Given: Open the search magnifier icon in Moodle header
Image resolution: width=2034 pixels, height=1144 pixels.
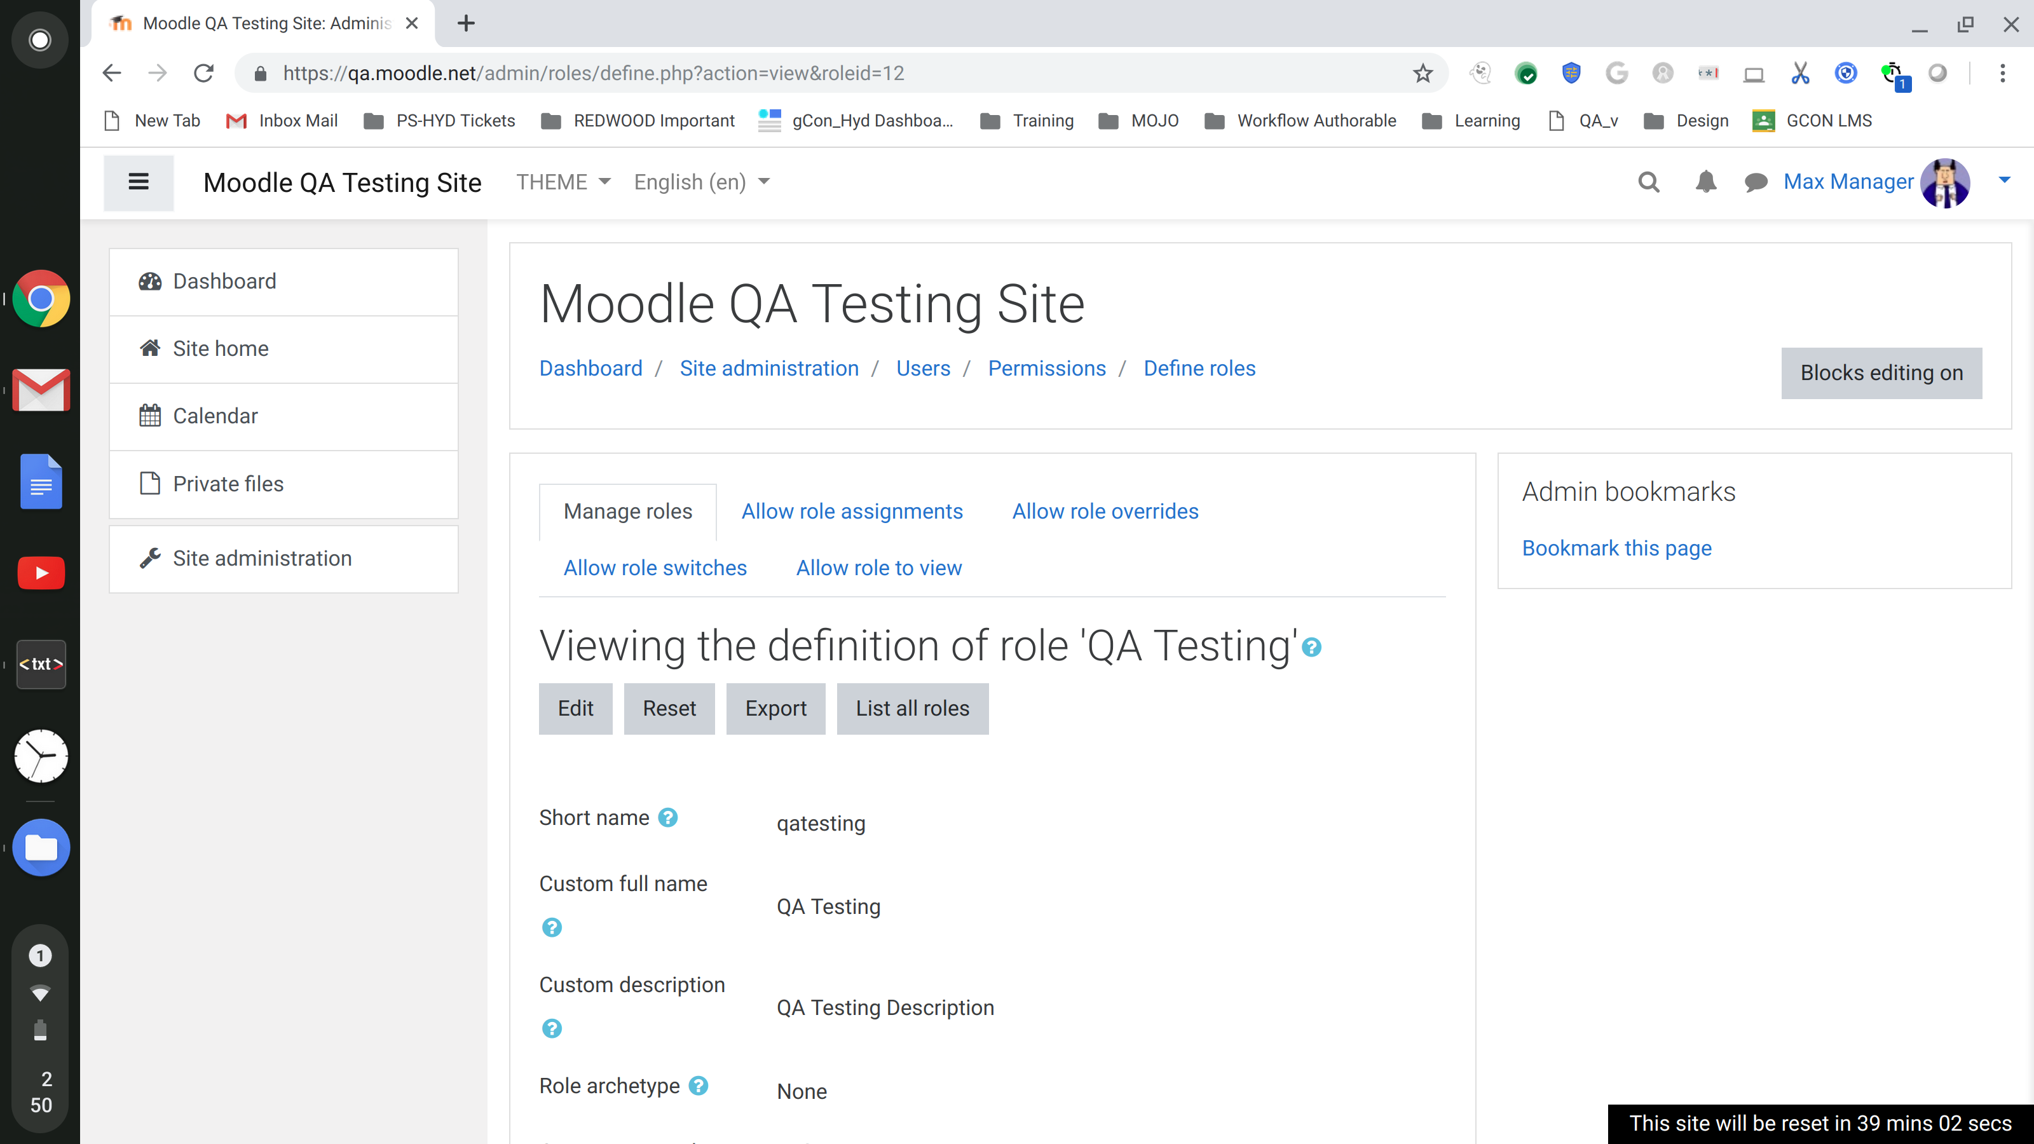Looking at the screenshot, I should pyautogui.click(x=1648, y=182).
